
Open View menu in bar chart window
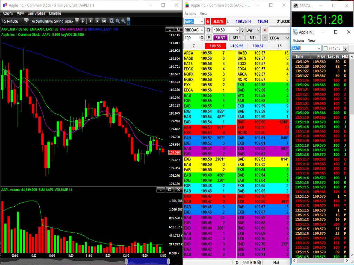(20, 13)
